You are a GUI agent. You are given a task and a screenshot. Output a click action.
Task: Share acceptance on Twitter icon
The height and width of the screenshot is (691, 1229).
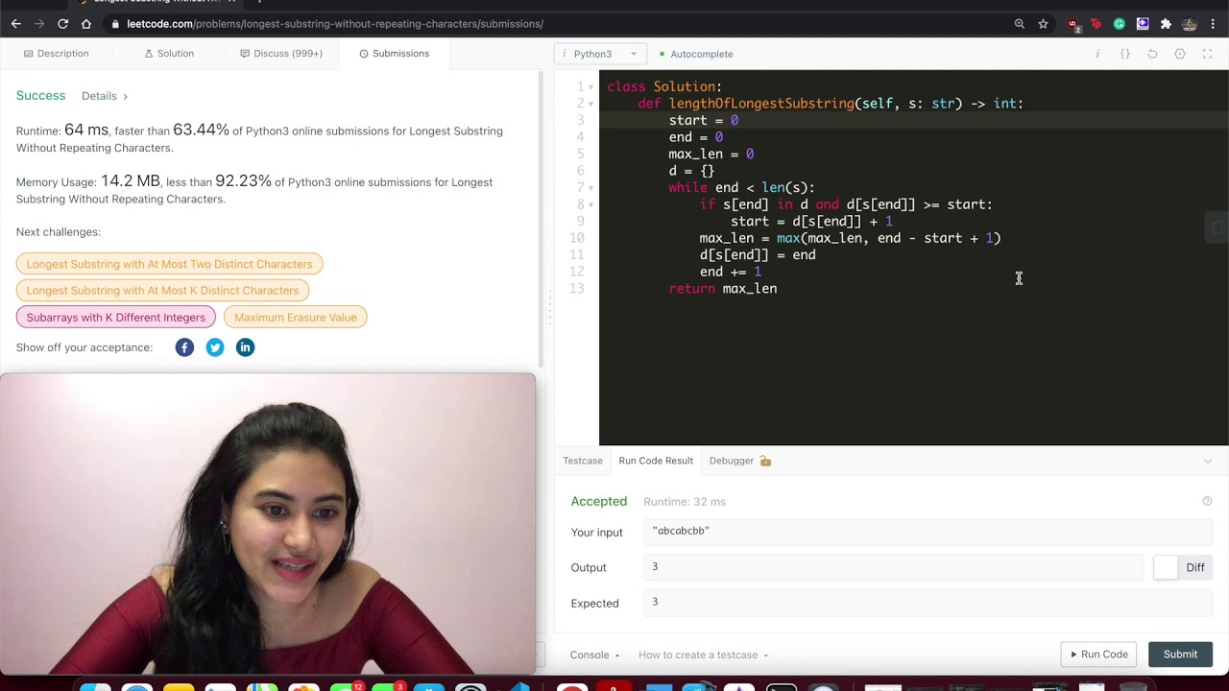pyautogui.click(x=215, y=347)
